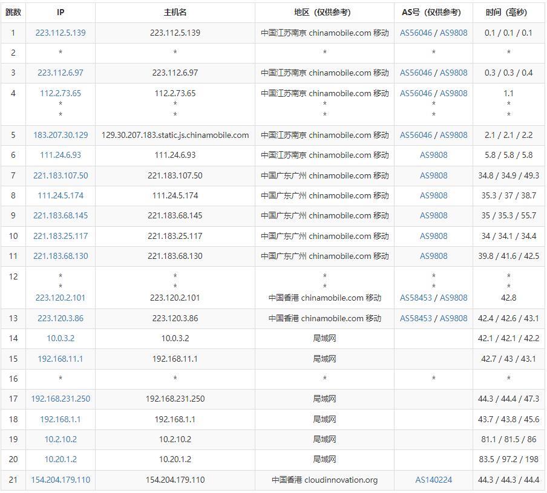Click the time cell 34.8 / 34.9 / 49.3

(x=509, y=175)
